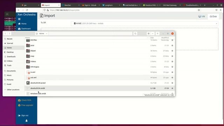Open Trash in the file manager sidebar

[14, 65]
